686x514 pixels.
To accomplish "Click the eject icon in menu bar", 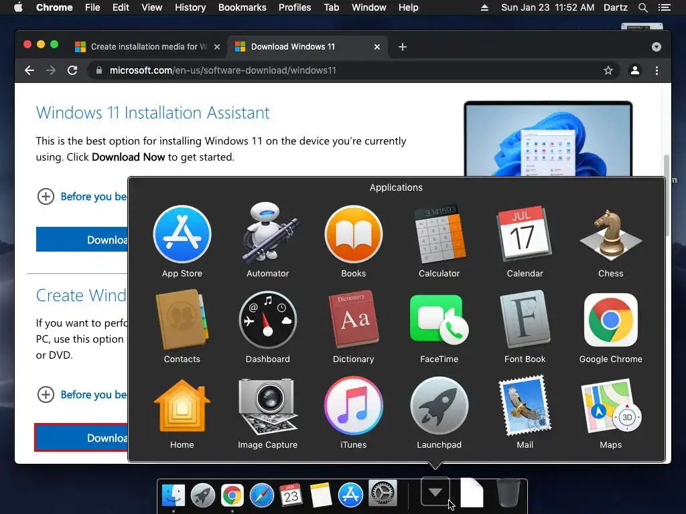I will coord(484,7).
